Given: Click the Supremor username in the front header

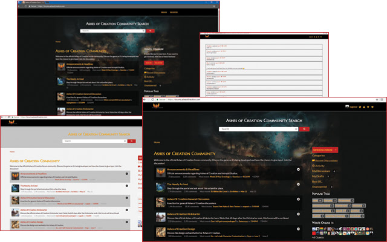Looking at the screenshot, I should click(353, 107).
